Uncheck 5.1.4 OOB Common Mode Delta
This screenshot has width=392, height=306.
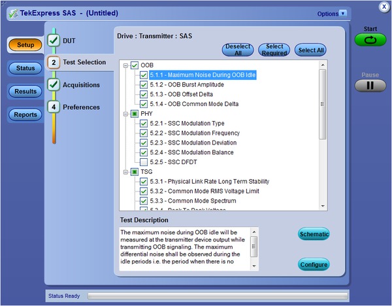click(144, 104)
